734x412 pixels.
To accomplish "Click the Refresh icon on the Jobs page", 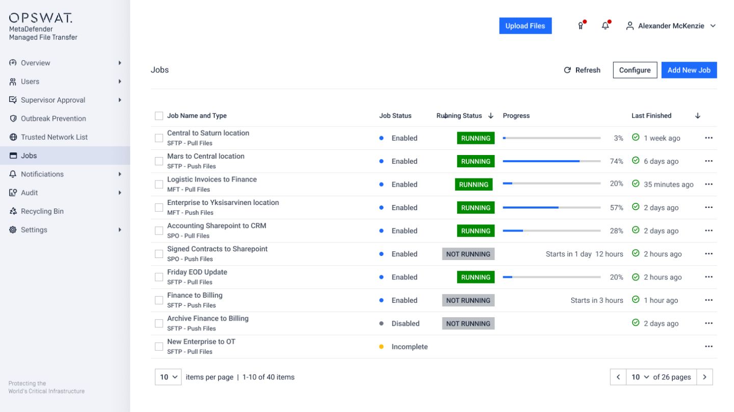I will tap(582, 70).
